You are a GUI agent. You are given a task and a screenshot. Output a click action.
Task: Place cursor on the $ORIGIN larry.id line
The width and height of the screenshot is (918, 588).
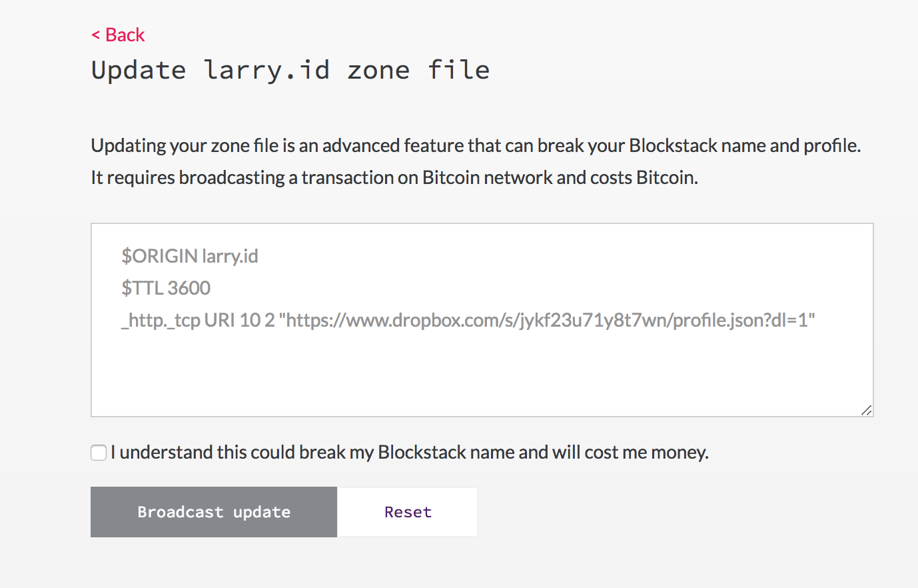(190, 256)
